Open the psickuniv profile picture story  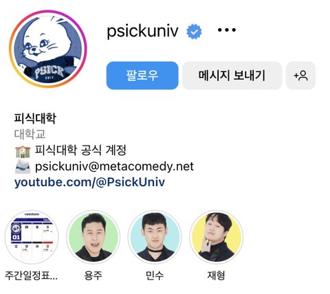48,49
